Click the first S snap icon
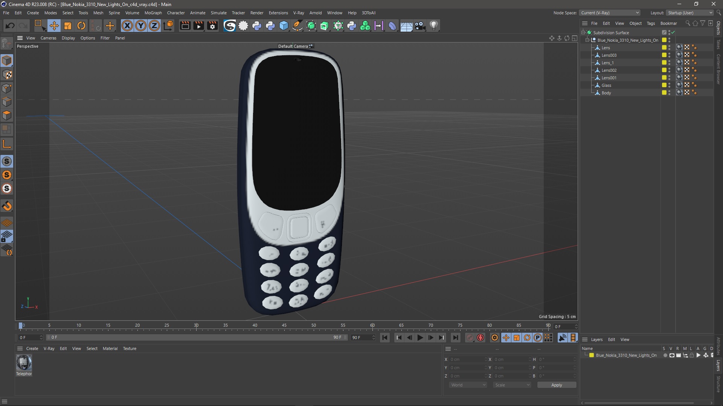Image resolution: width=723 pixels, height=406 pixels. click(7, 161)
